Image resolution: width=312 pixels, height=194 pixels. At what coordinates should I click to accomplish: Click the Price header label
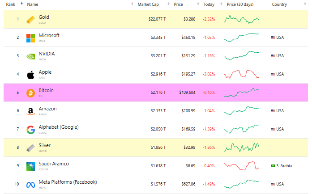tap(178, 4)
